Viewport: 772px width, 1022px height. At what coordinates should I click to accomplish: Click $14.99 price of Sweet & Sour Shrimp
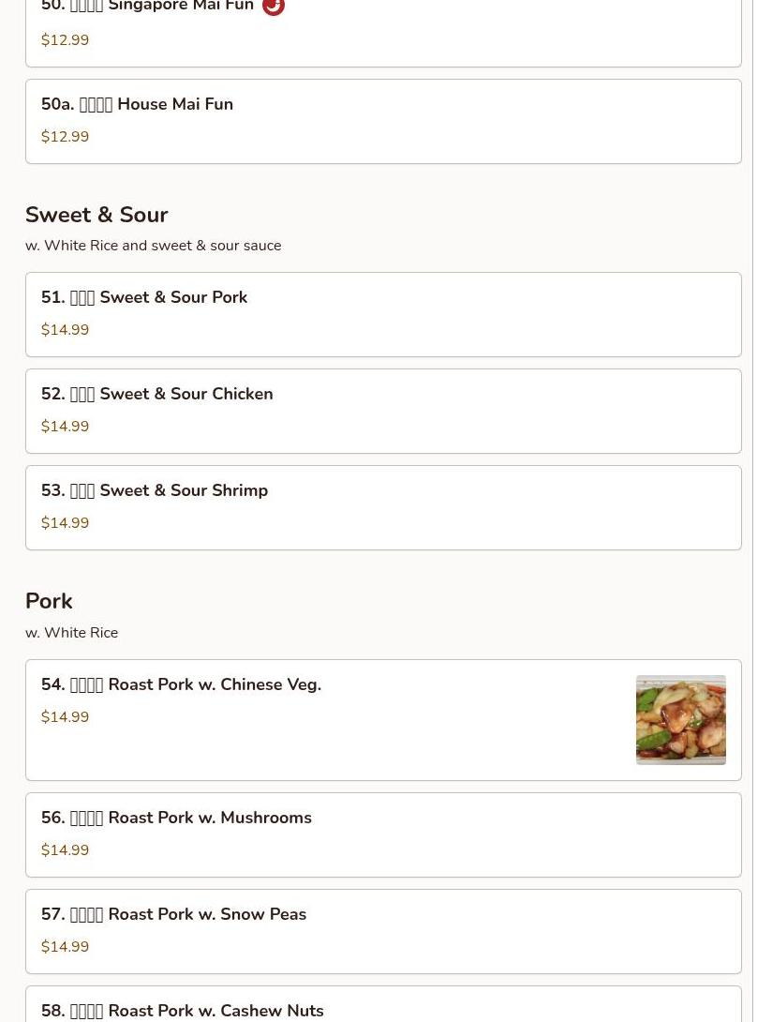(x=65, y=522)
